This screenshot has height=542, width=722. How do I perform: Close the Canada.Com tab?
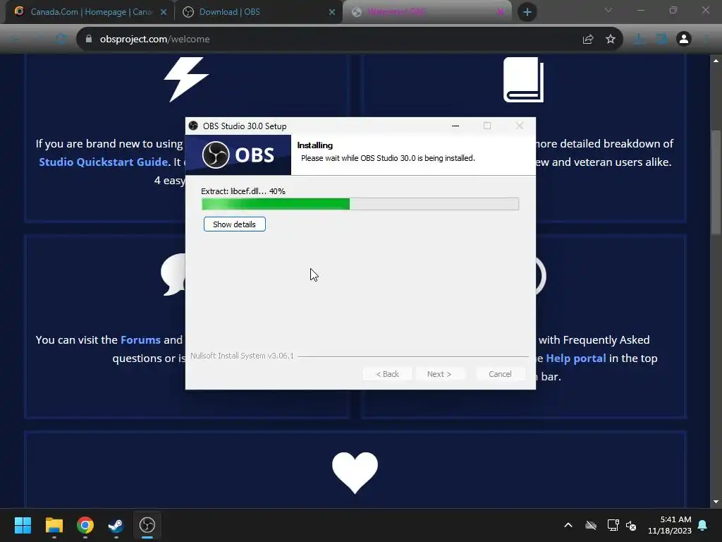click(164, 12)
